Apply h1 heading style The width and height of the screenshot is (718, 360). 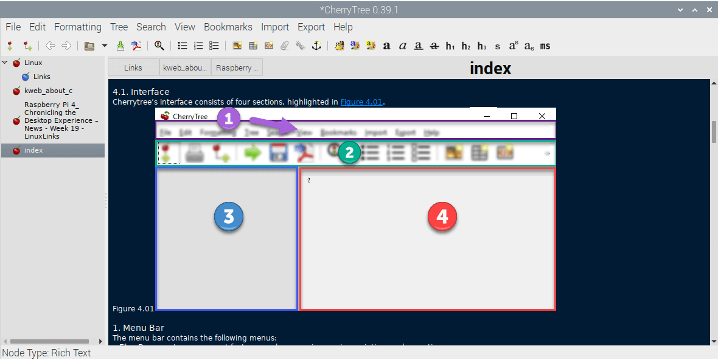coord(450,46)
